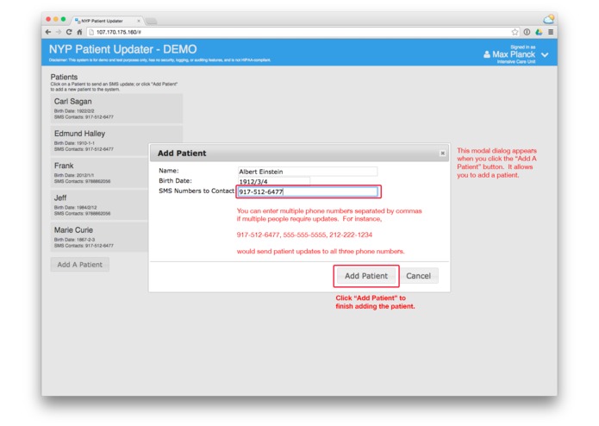The width and height of the screenshot is (599, 426).
Task: Select patient Frank in the list
Action: click(x=99, y=172)
